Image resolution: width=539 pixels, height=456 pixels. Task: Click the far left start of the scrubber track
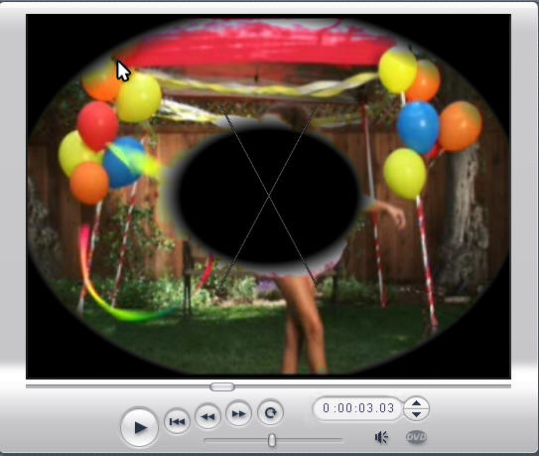click(28, 386)
